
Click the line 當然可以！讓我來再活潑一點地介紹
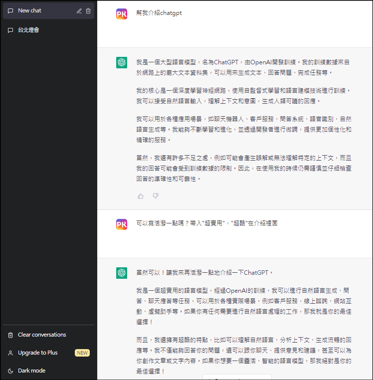tap(204, 273)
